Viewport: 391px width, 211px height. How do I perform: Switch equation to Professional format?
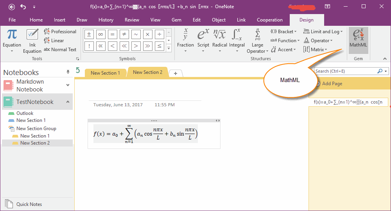[x=60, y=32]
